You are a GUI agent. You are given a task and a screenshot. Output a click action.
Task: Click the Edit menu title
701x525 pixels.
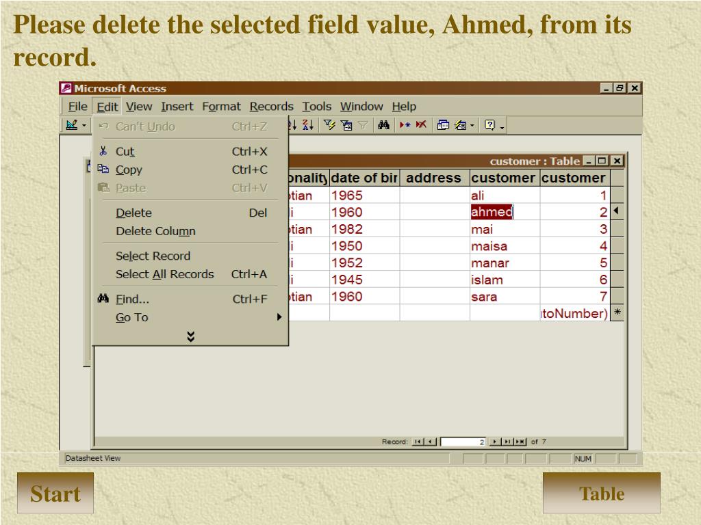[107, 106]
